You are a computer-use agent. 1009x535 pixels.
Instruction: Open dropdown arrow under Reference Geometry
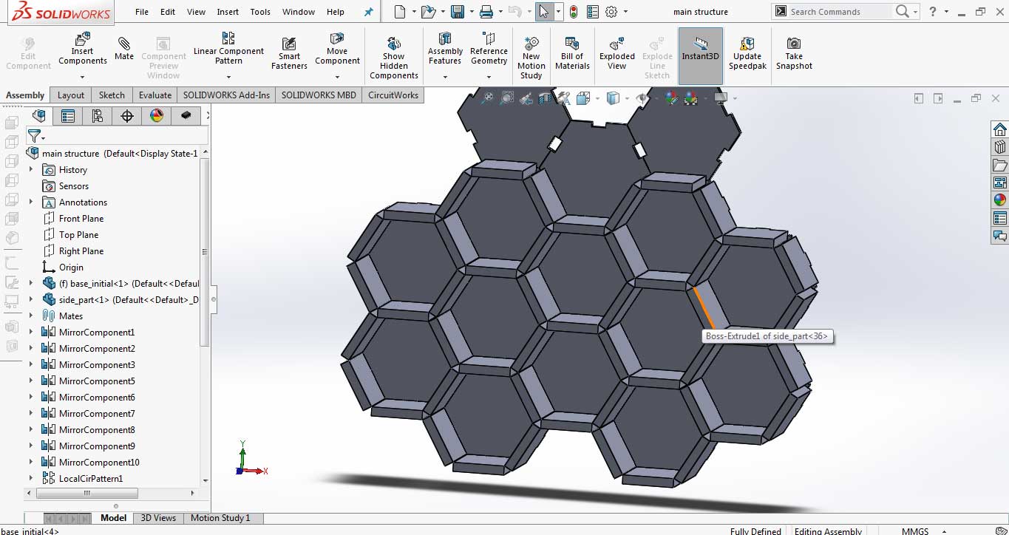(489, 76)
